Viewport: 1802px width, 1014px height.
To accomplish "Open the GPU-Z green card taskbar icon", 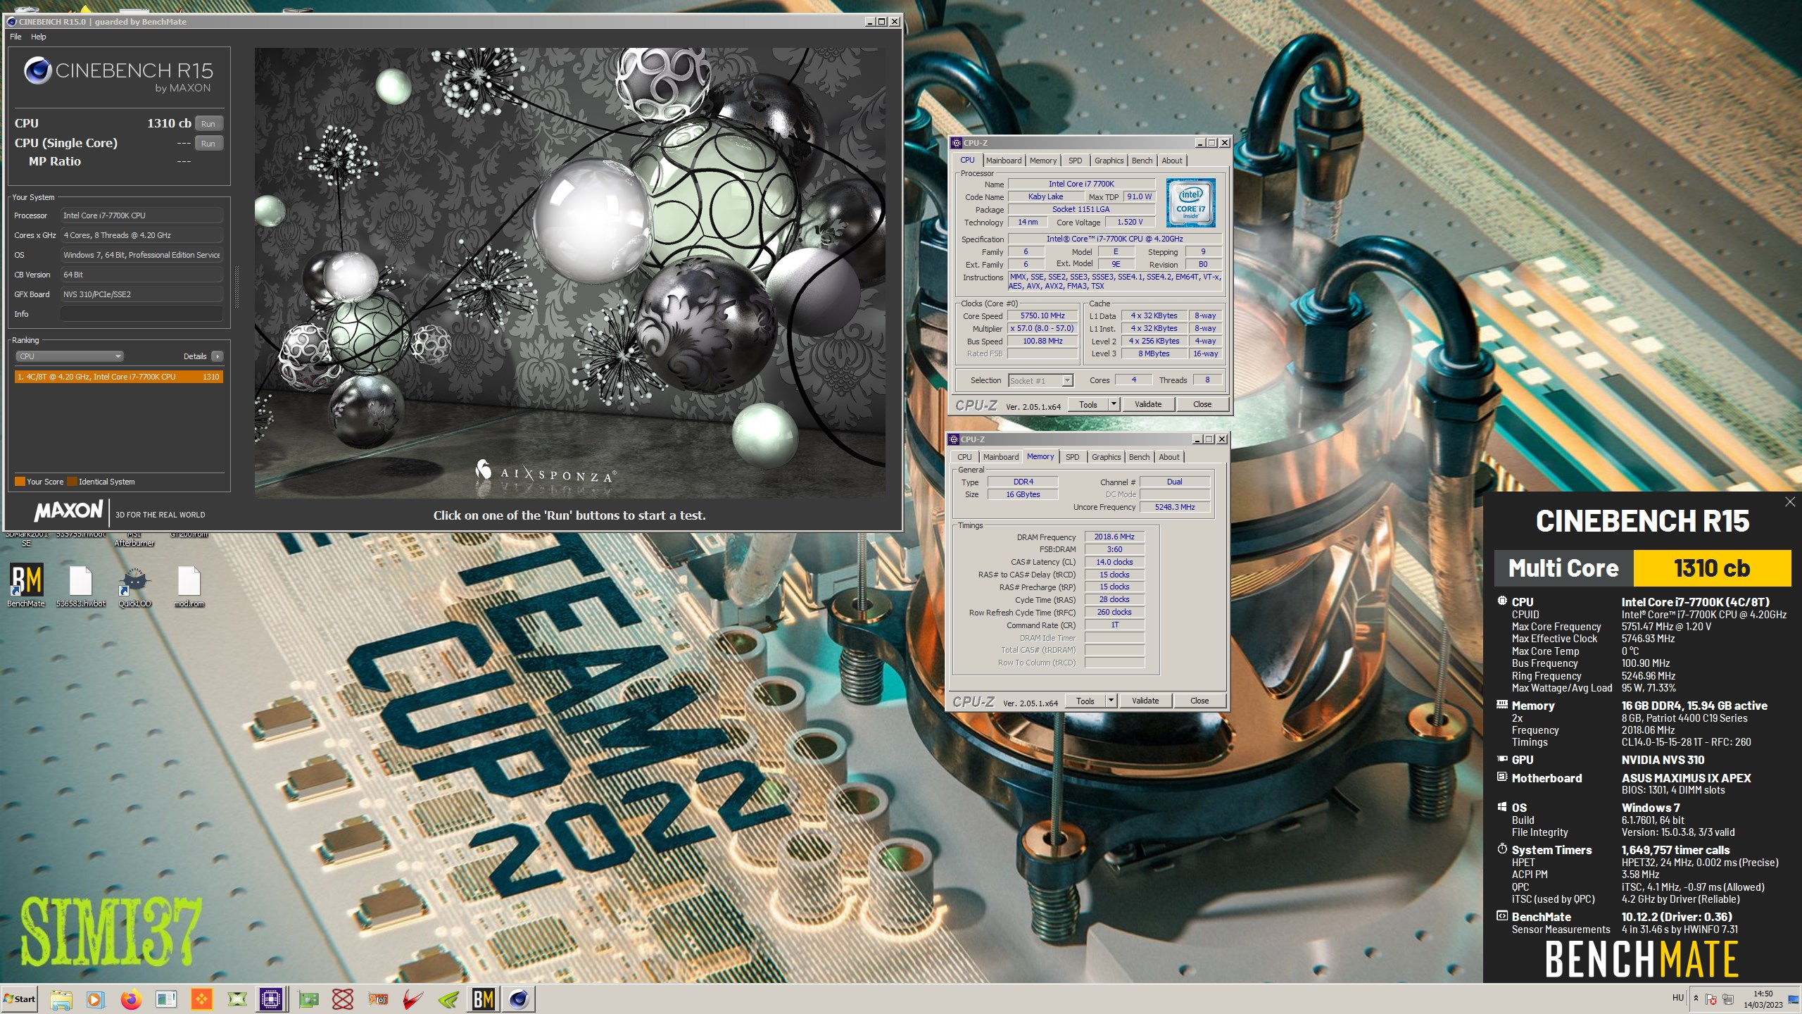I will coord(308,999).
